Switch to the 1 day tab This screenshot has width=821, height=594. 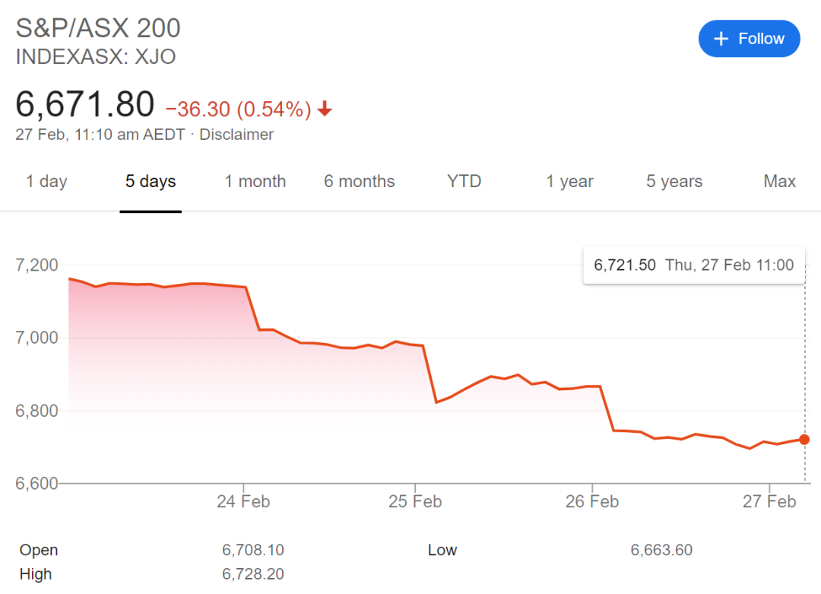coord(46,181)
